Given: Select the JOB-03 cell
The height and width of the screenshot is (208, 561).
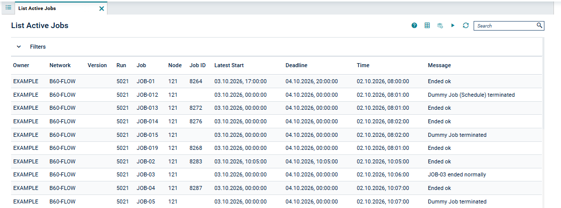Looking at the screenshot, I should click(146, 174).
